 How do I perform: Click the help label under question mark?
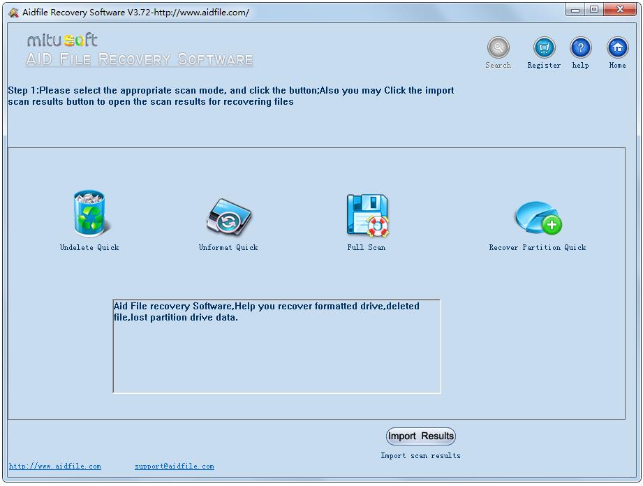(x=581, y=65)
